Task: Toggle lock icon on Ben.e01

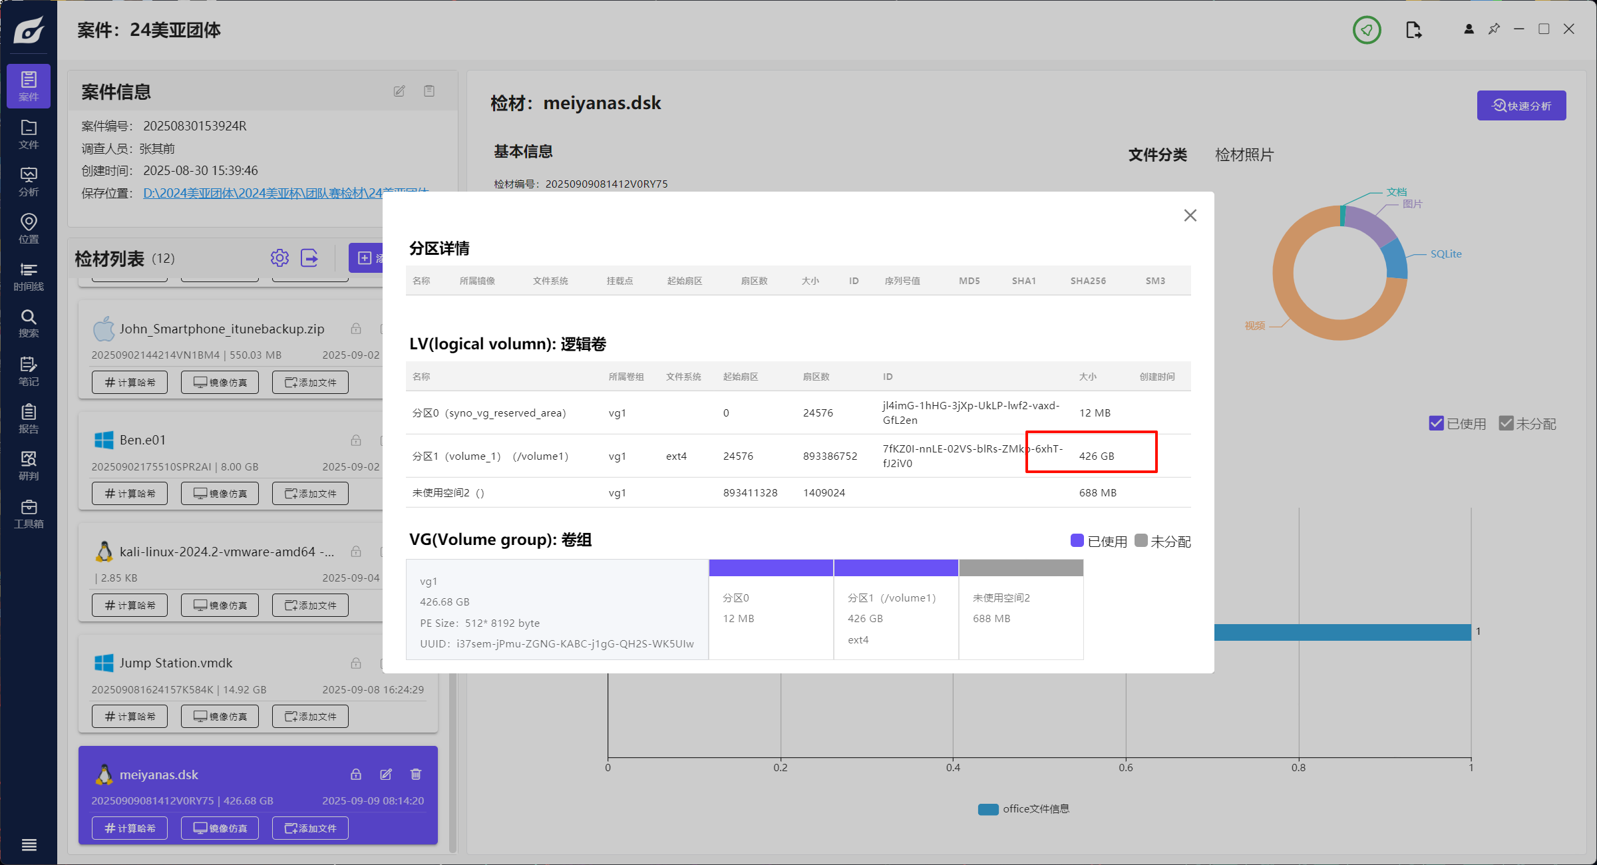Action: [x=356, y=440]
